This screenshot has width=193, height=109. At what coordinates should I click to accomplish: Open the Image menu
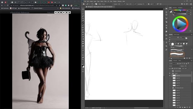[x=91, y=1]
